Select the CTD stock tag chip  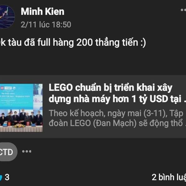tap(8, 152)
